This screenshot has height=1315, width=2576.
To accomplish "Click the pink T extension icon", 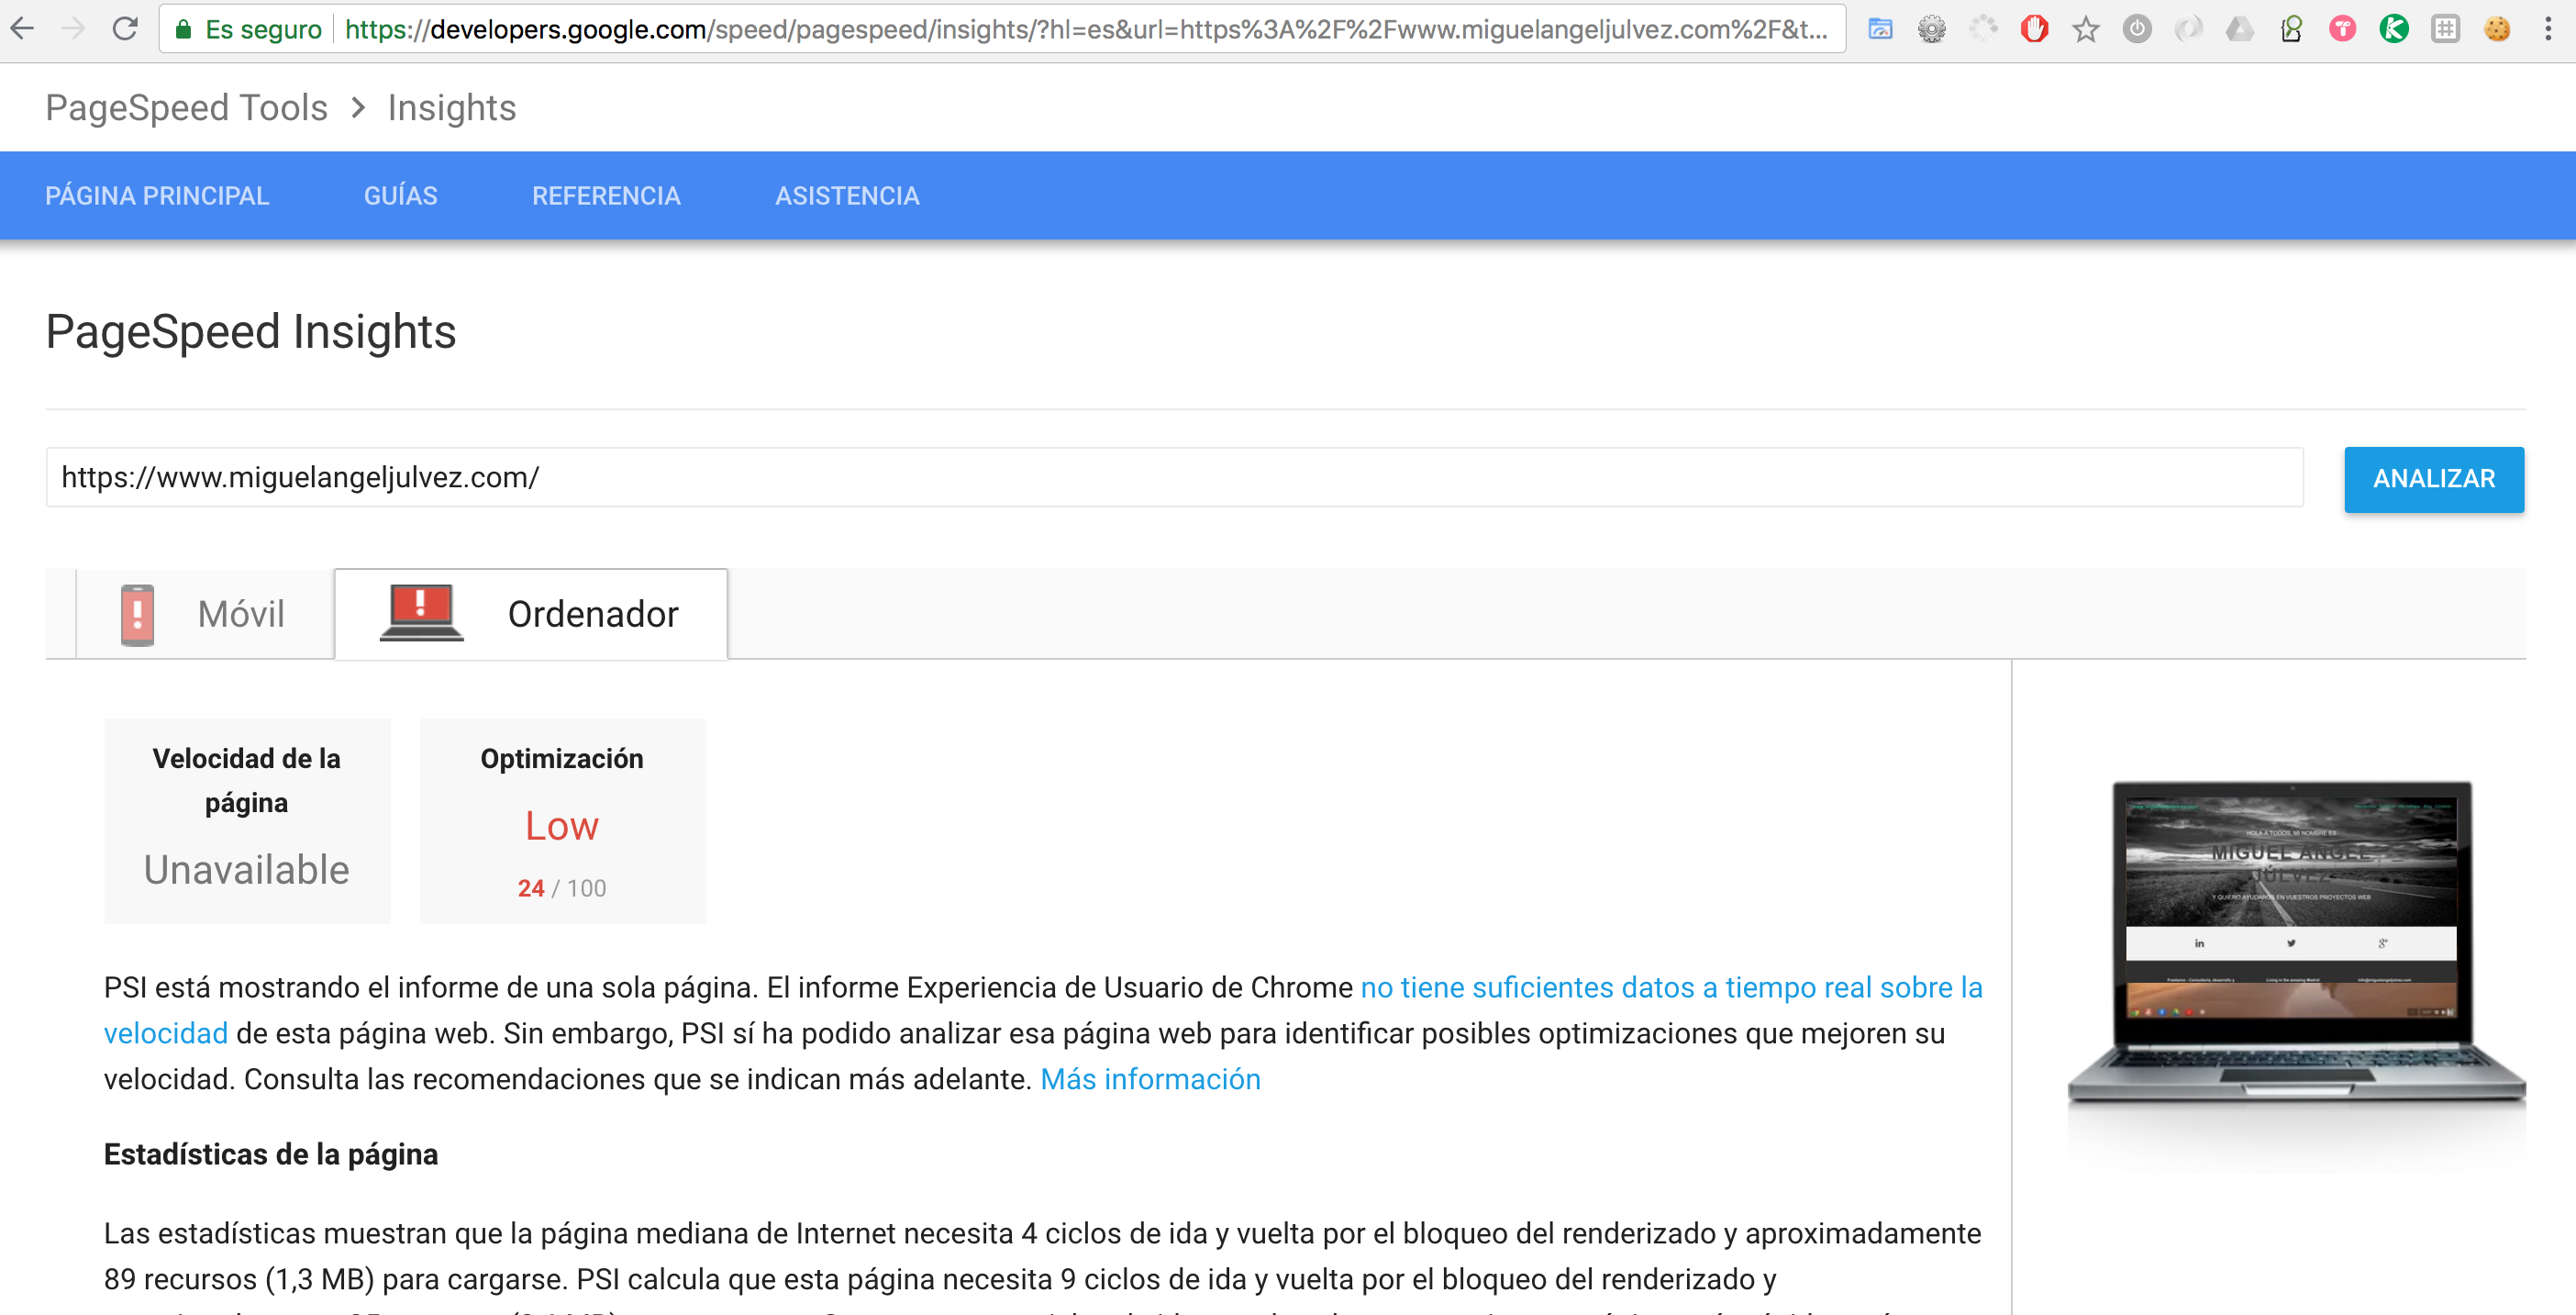I will (x=2342, y=29).
